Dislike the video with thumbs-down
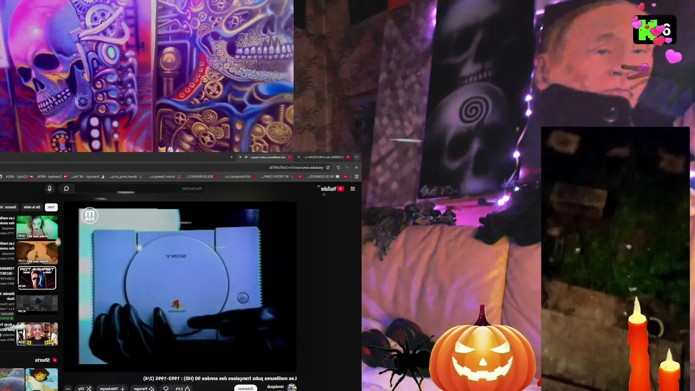Screen dimensions: 695x391 (166, 389)
